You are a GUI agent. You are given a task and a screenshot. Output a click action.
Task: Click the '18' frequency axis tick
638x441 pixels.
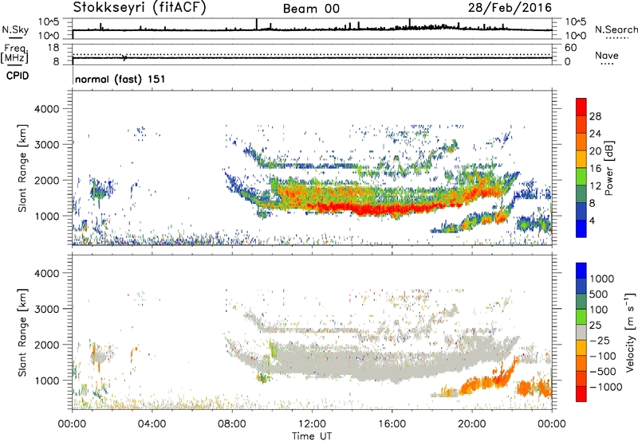tap(53, 48)
